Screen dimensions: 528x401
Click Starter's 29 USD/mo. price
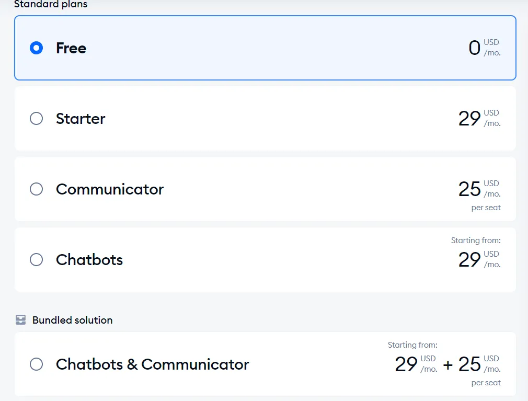(479, 118)
